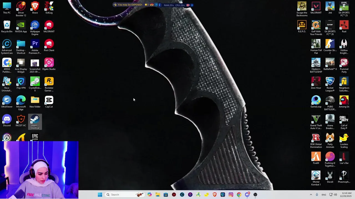Open OBS Studio from the taskbar
355x199 pixels.
(255, 195)
